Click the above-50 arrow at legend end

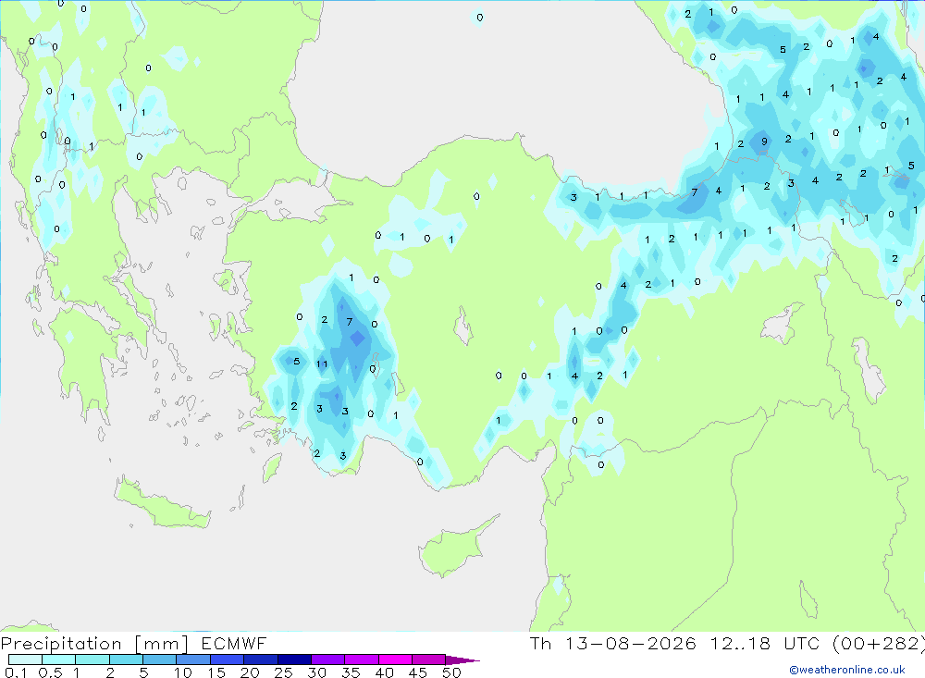(x=462, y=660)
